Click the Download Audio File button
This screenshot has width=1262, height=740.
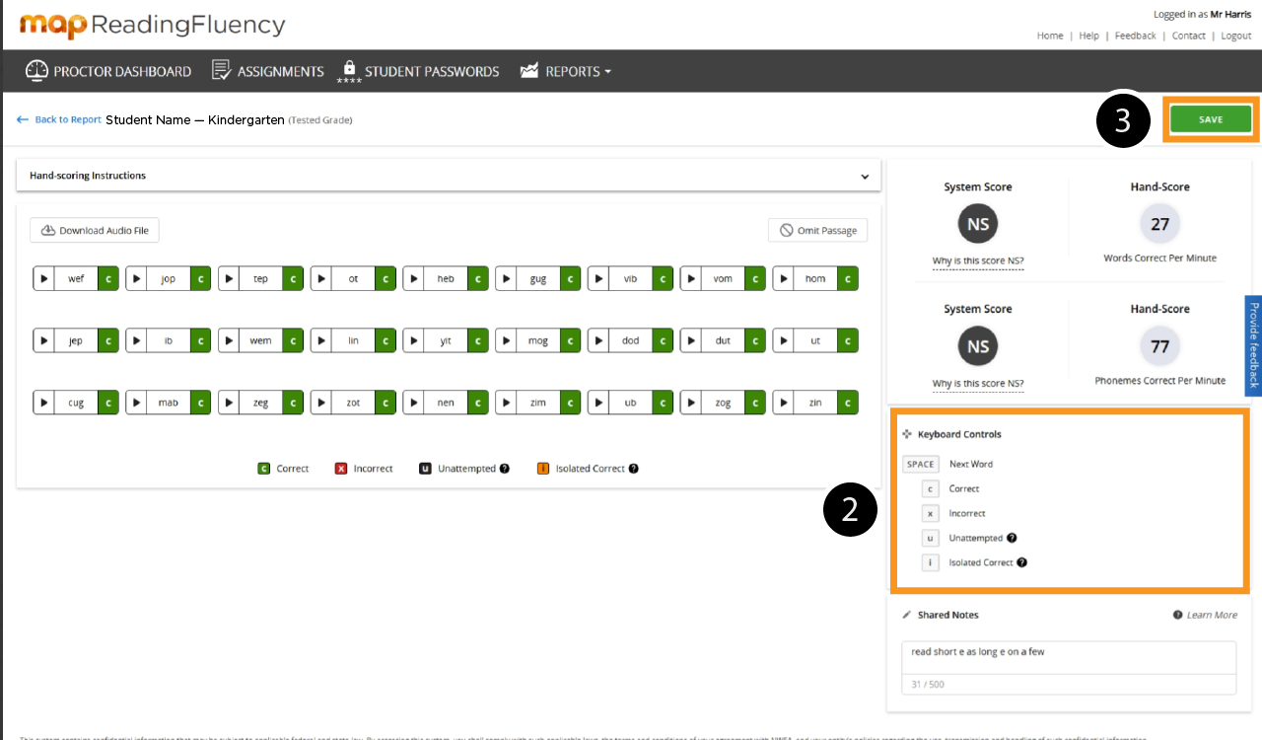(95, 230)
